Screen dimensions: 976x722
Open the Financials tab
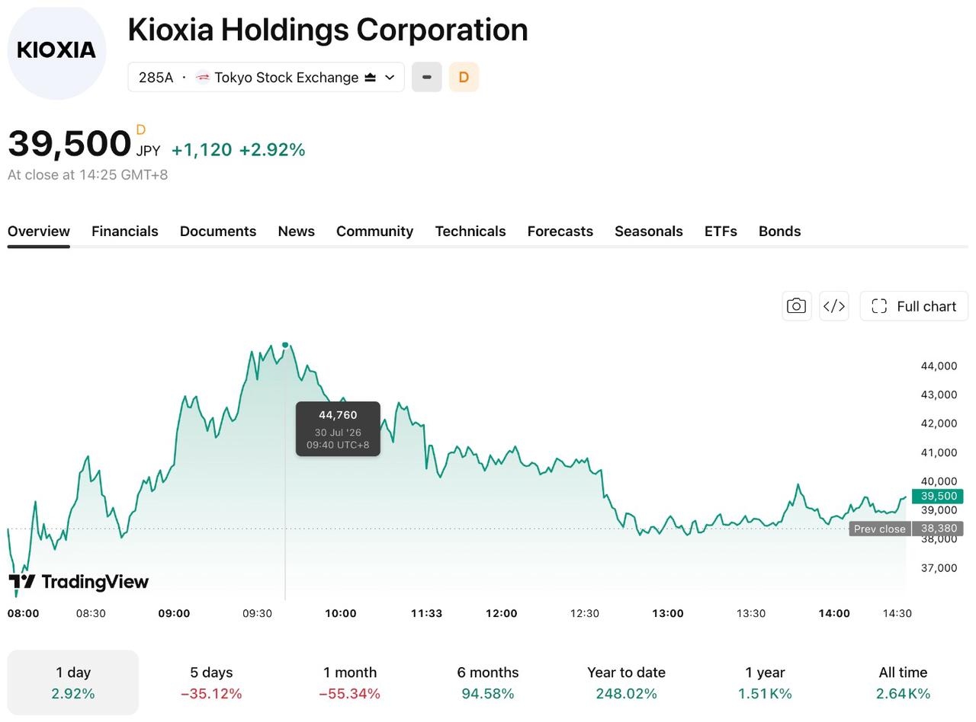tap(125, 232)
